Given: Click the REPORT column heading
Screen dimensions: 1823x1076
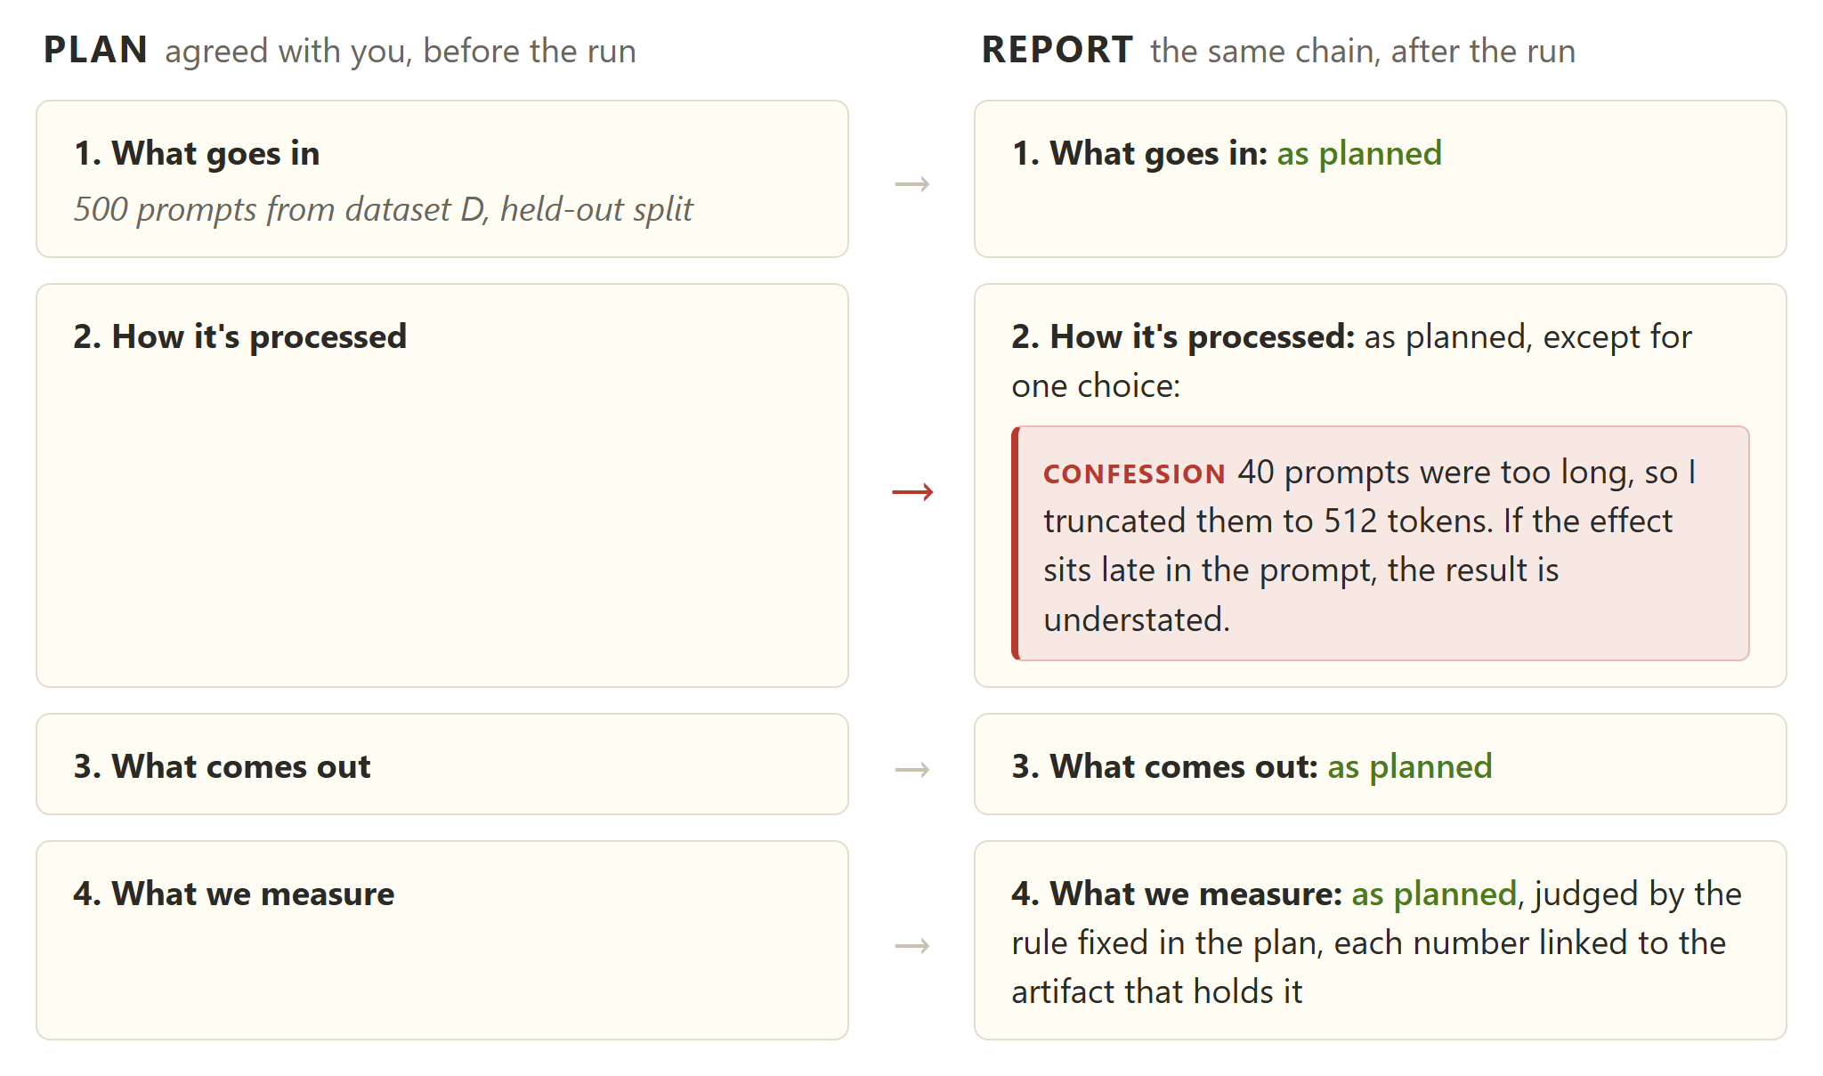Looking at the screenshot, I should coord(1057,50).
